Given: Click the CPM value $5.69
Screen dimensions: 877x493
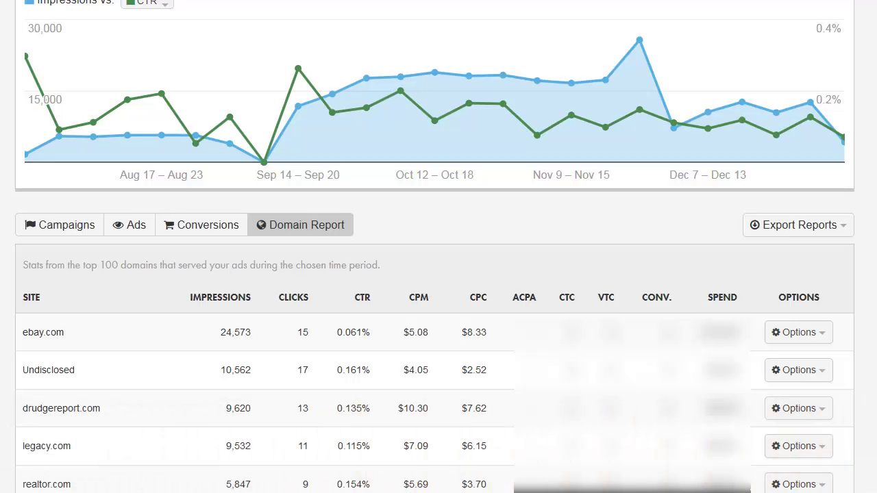Looking at the screenshot, I should 416,484.
